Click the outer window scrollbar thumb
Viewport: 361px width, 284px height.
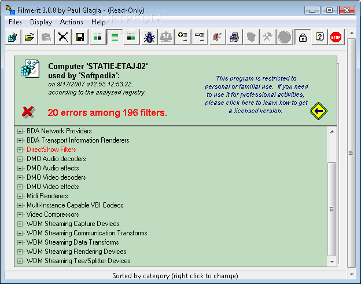(351, 153)
